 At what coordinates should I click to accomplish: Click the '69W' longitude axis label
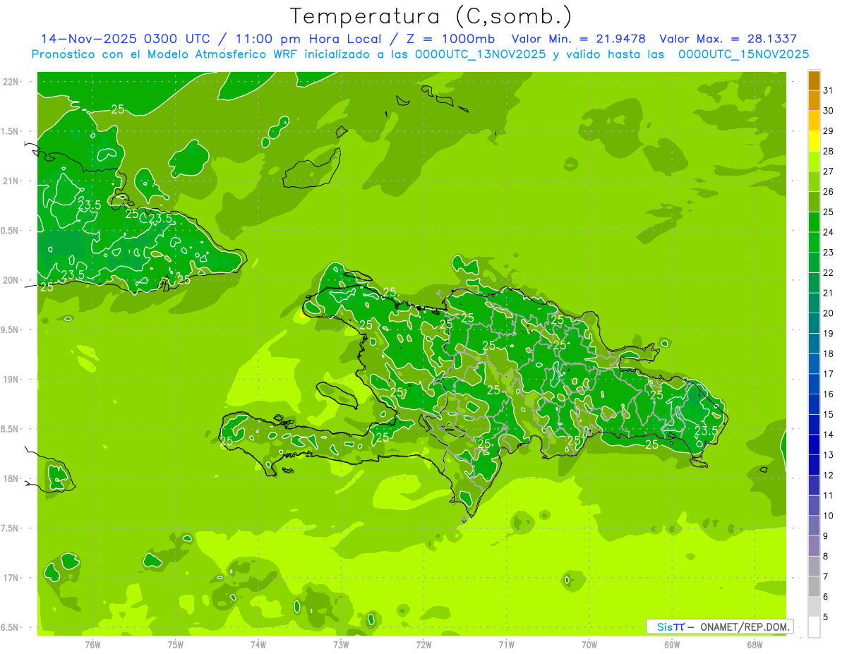(x=672, y=643)
